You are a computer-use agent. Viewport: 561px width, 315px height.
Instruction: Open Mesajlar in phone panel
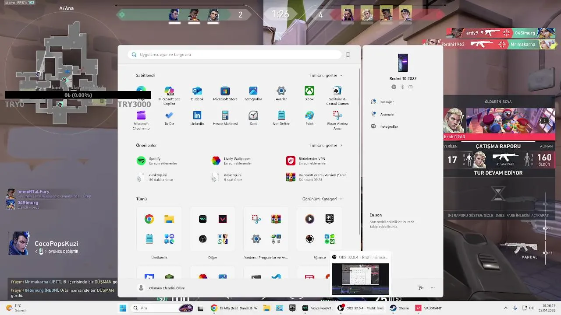click(x=383, y=102)
